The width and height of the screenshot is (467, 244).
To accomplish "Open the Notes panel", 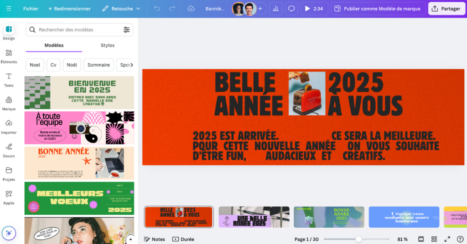I will coord(154,239).
